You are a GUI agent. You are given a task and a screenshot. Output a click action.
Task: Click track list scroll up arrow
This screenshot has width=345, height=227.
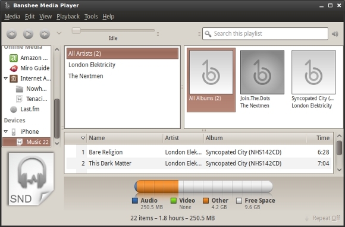[x=339, y=136]
